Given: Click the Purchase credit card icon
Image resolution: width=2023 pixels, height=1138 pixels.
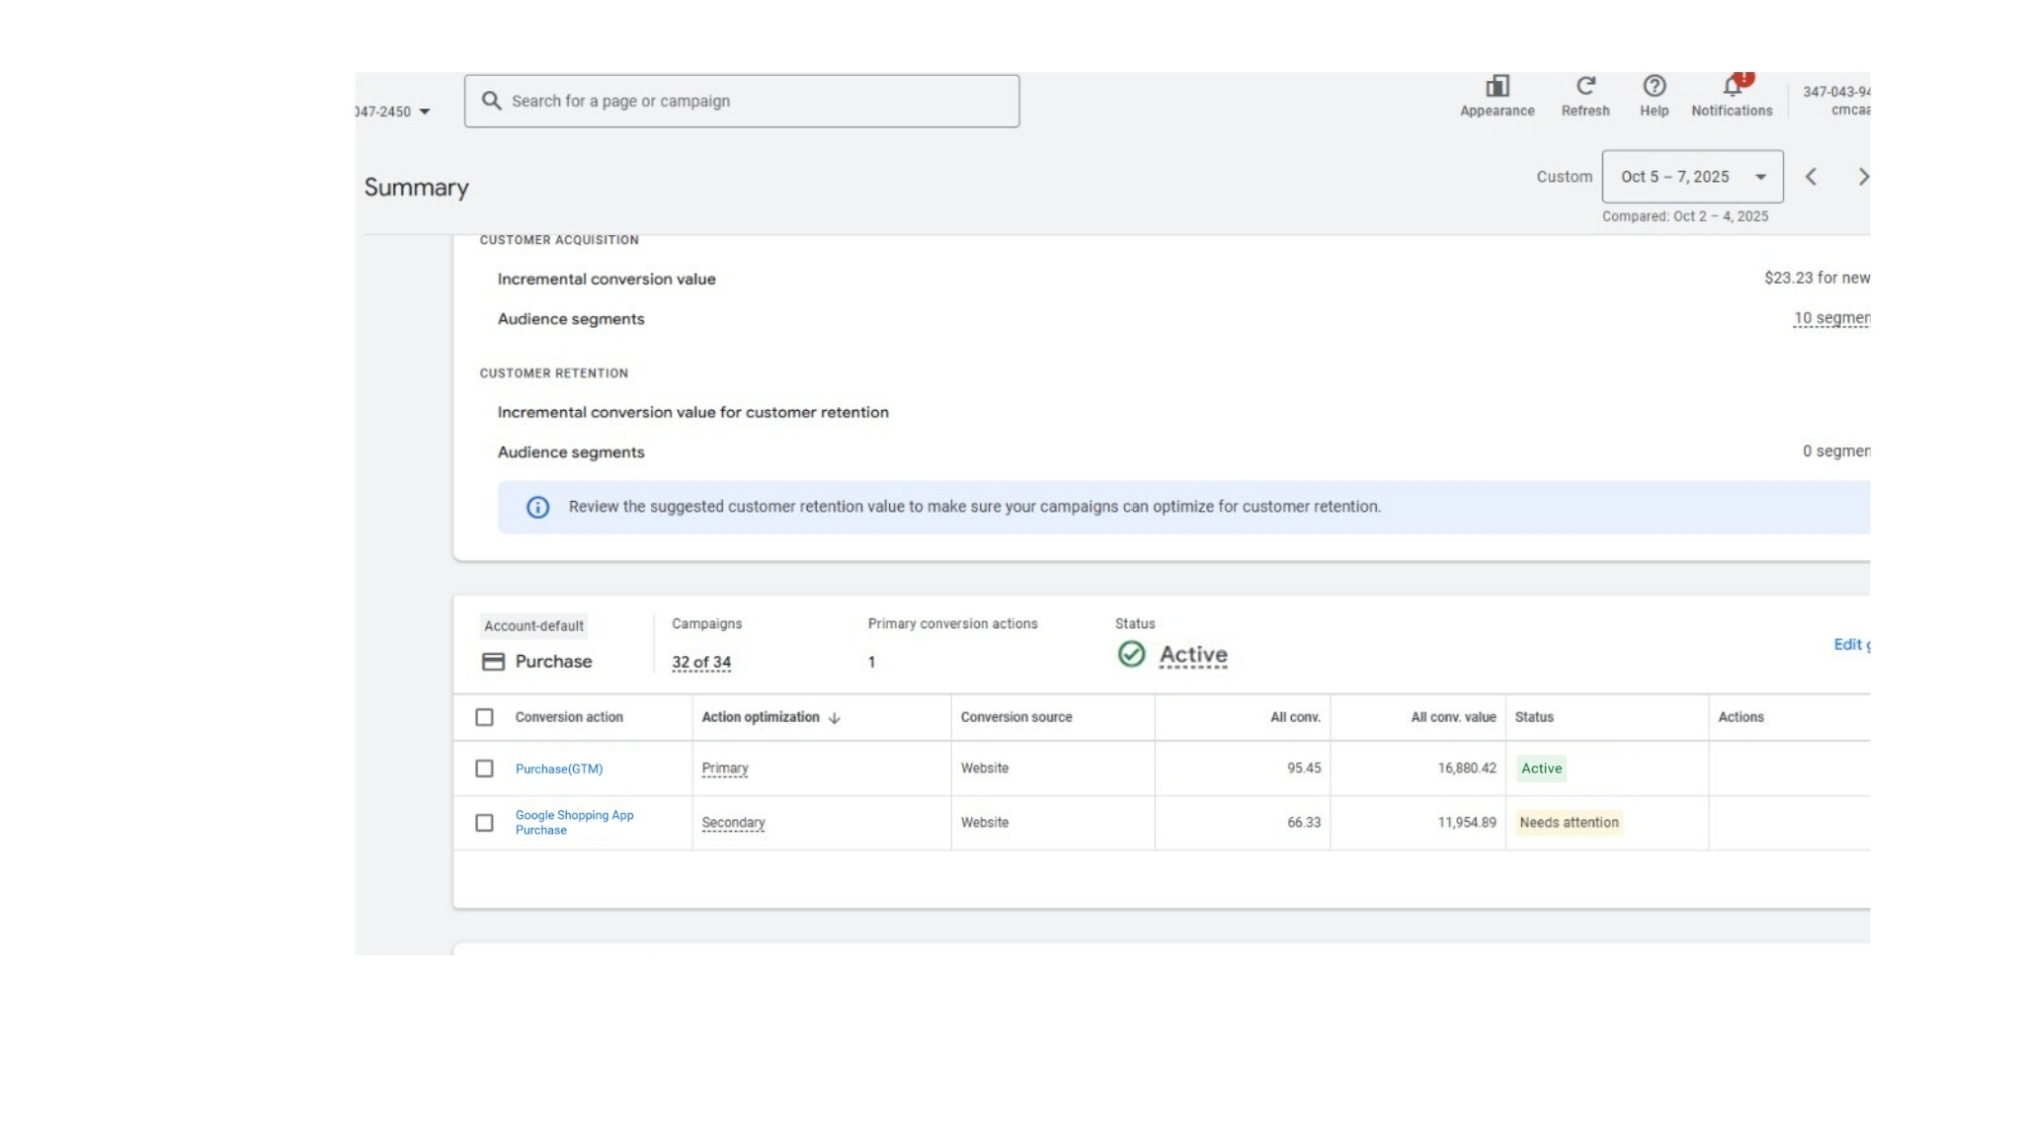Looking at the screenshot, I should pyautogui.click(x=493, y=662).
